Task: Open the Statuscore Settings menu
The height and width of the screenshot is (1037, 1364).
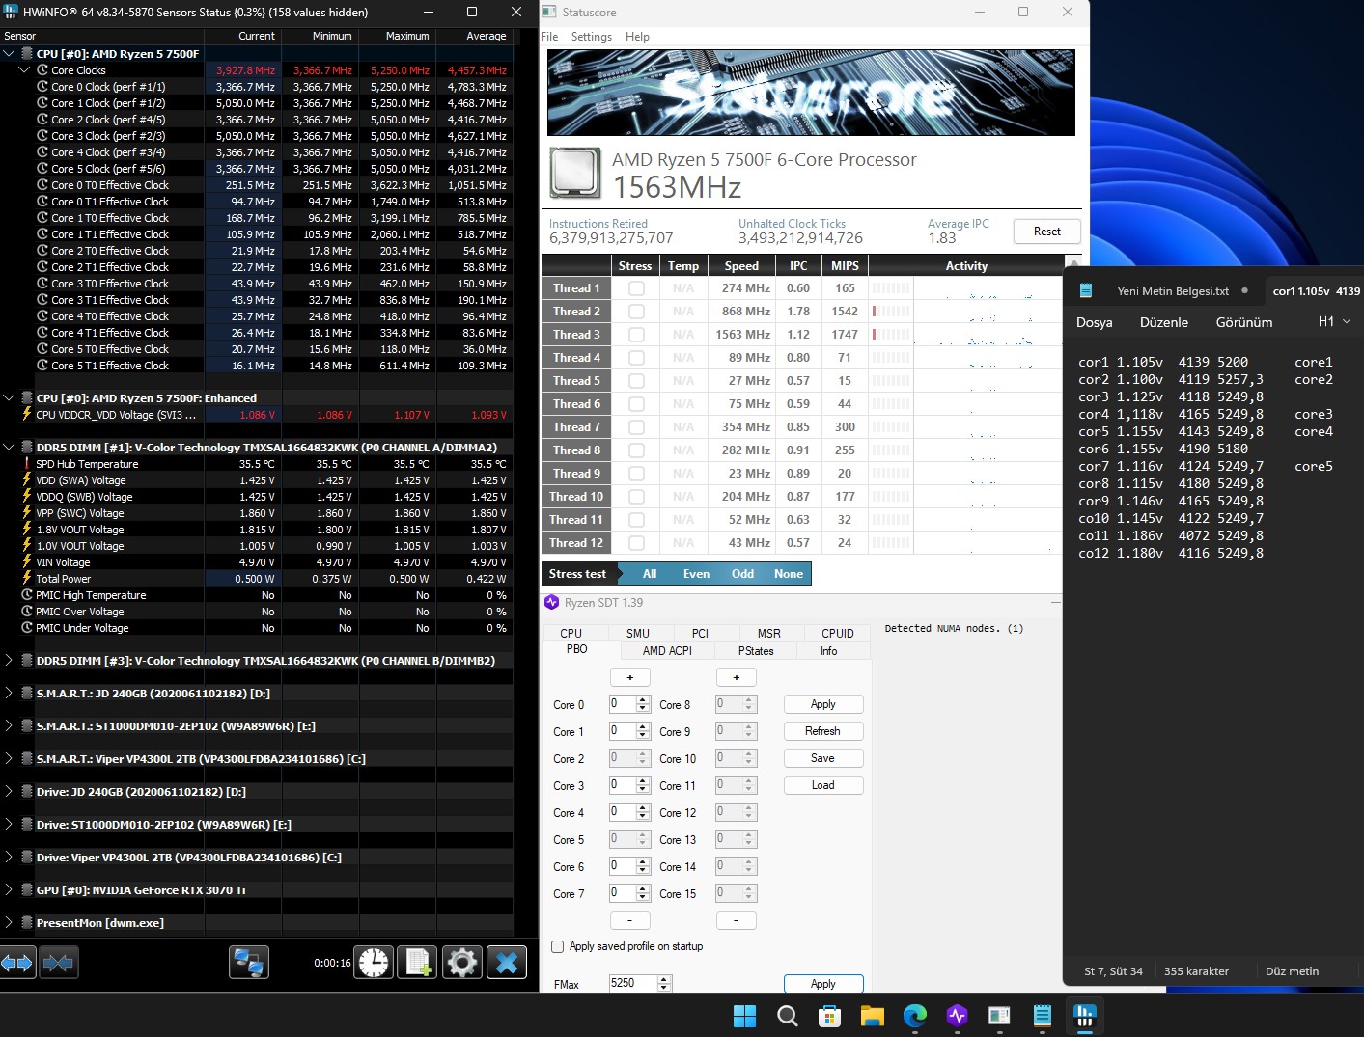Action: pyautogui.click(x=592, y=37)
